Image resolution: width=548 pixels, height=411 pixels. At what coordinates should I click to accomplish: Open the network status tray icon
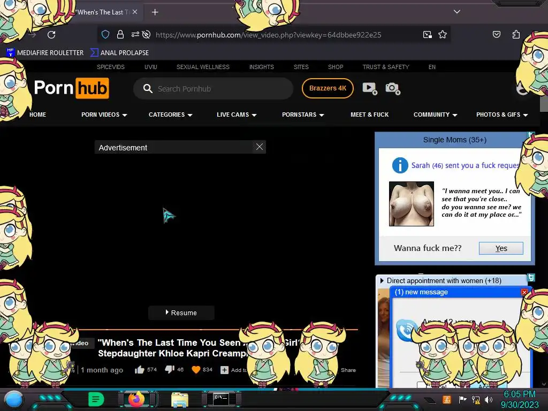pyautogui.click(x=475, y=399)
